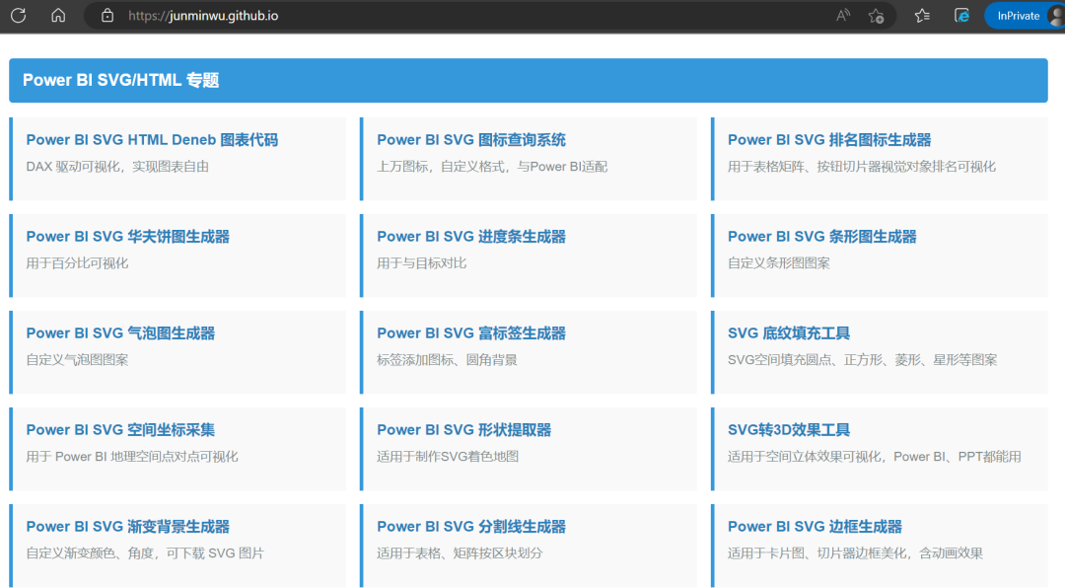Open Power BI SVG 气泡图生成器 link

[120, 333]
